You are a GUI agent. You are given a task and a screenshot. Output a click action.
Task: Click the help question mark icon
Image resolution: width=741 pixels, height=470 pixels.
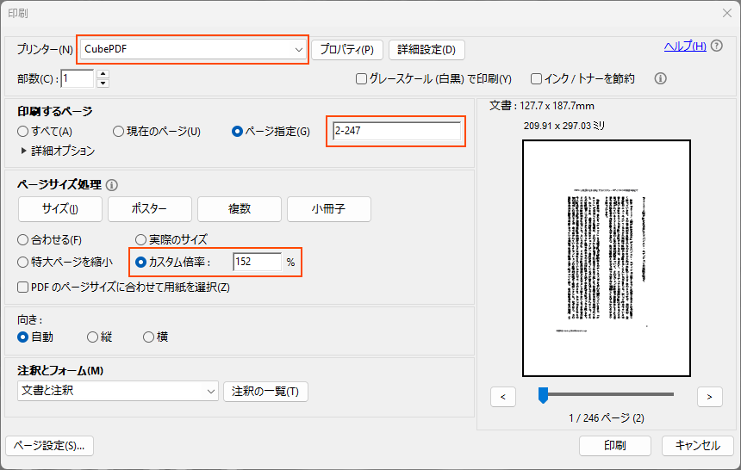click(717, 46)
